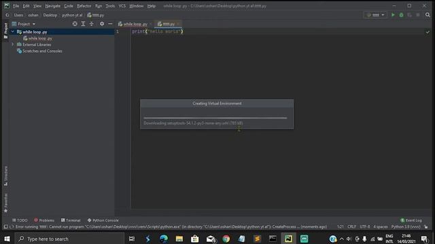Hide the Project tool window

pos(110,24)
